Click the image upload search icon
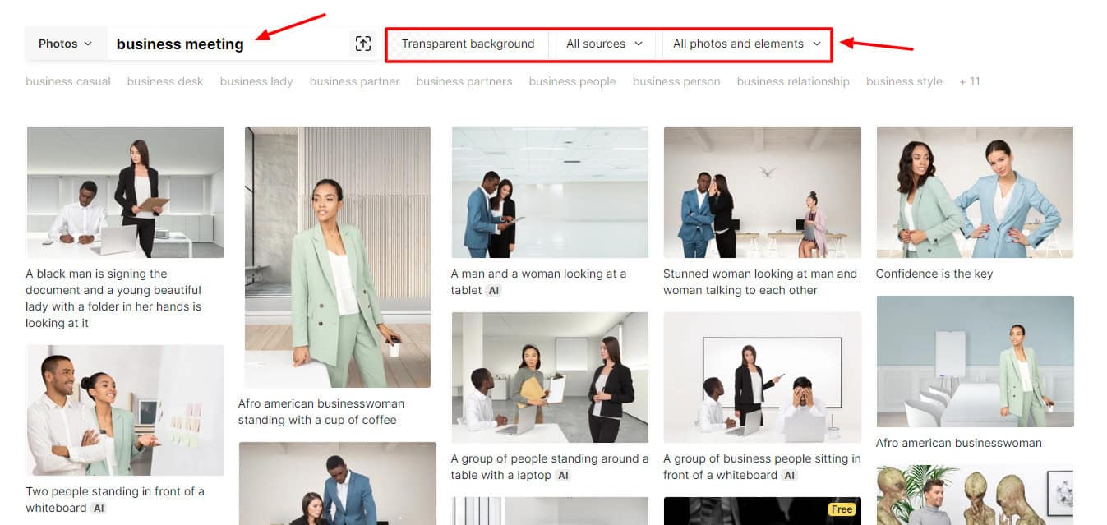Image resolution: width=1107 pixels, height=525 pixels. [363, 44]
